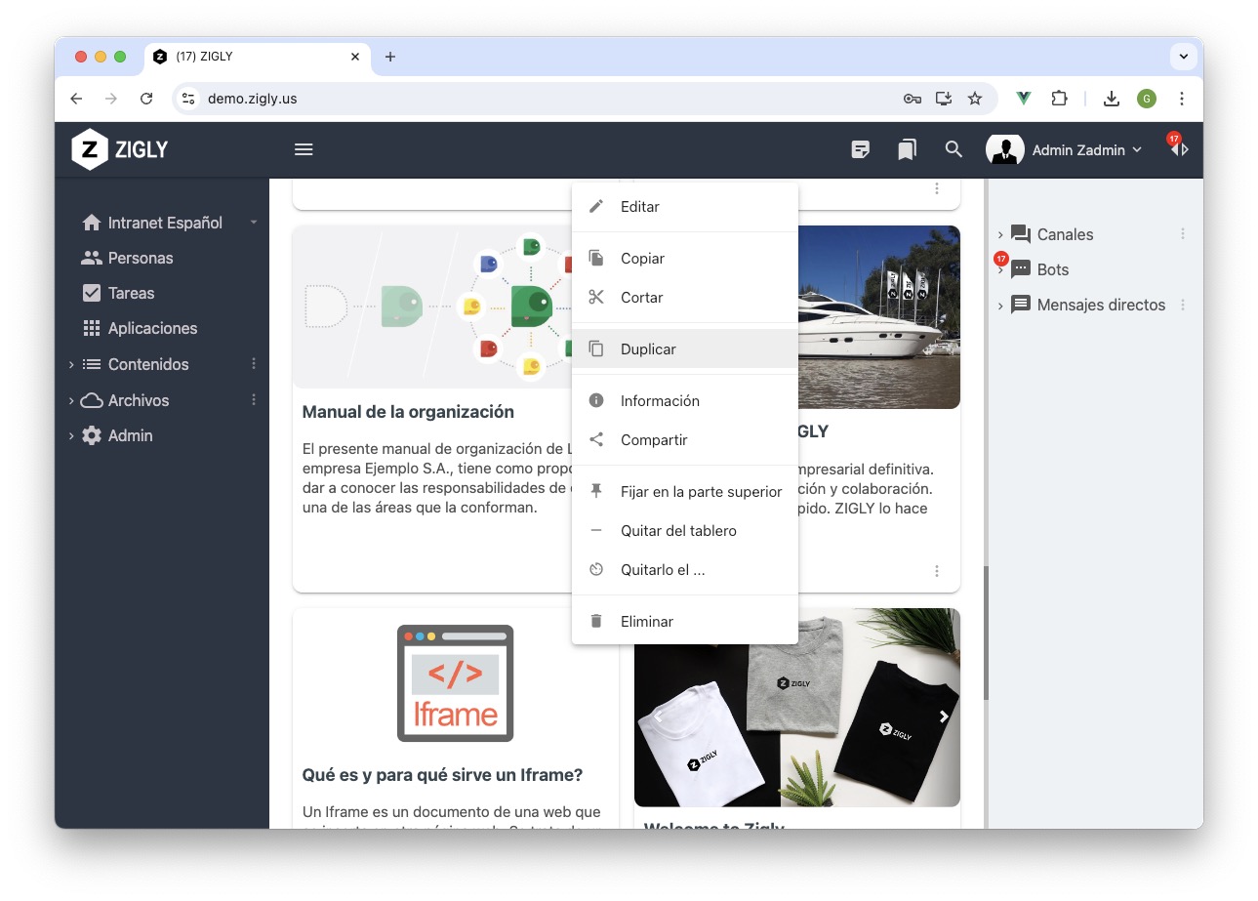Open Contenidos in the sidebar
Viewport: 1258px width, 901px height.
(x=136, y=364)
